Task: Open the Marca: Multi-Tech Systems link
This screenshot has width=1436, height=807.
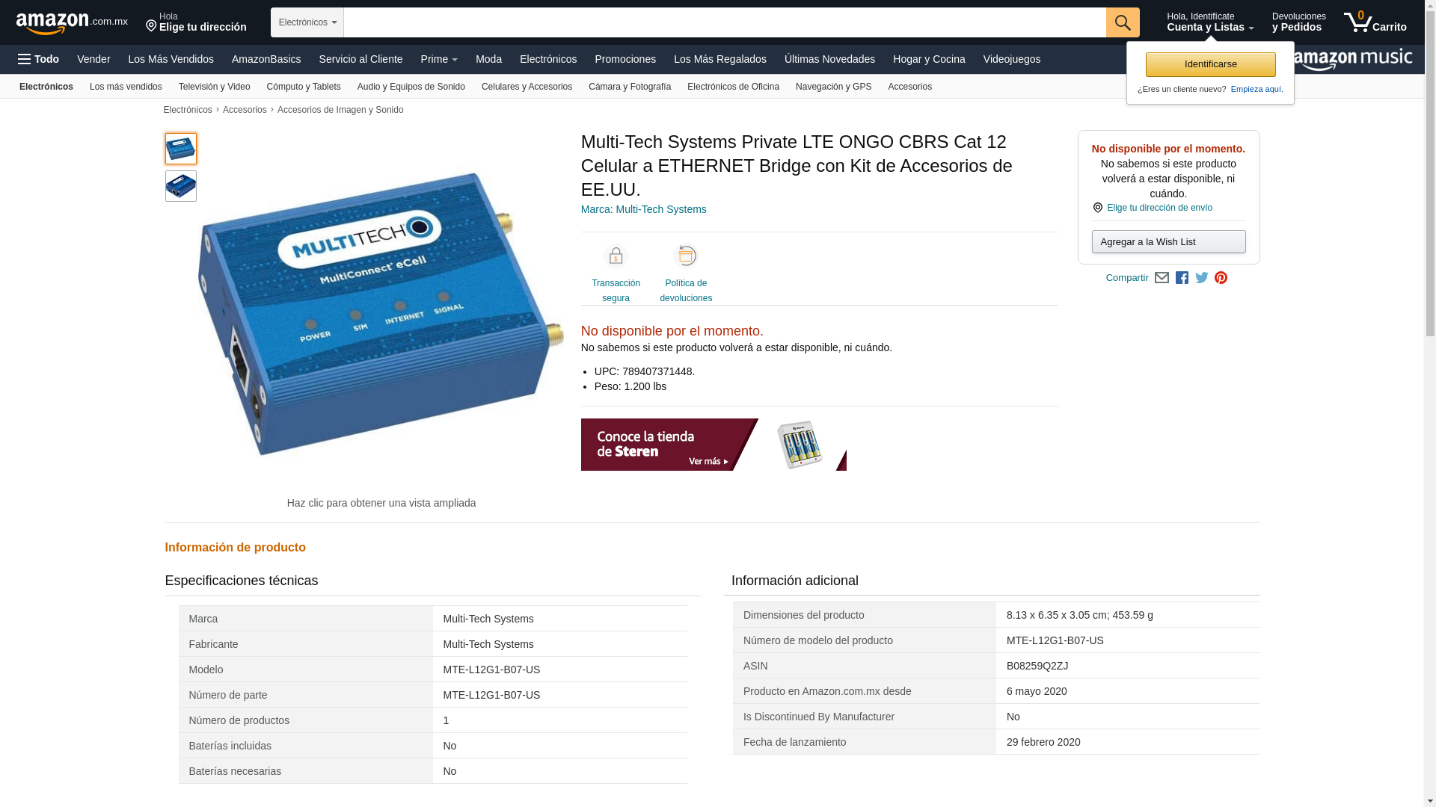Action: pos(643,209)
